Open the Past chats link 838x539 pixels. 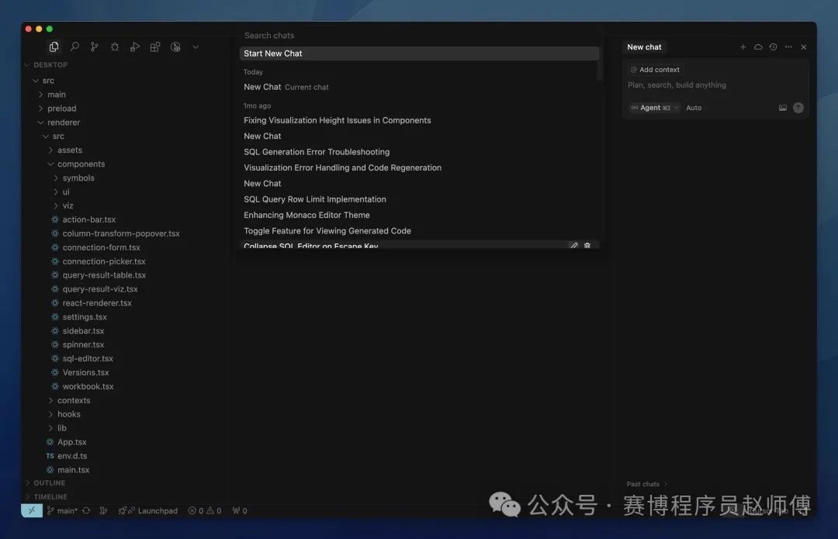click(x=647, y=484)
